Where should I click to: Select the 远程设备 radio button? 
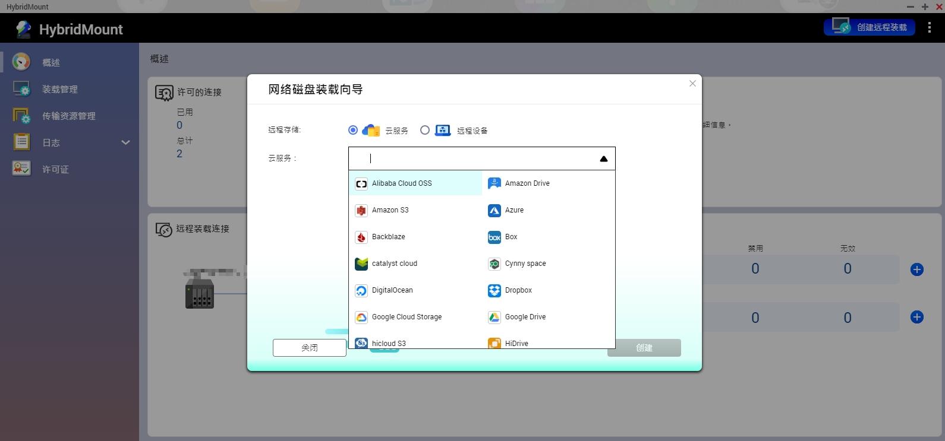[x=425, y=130]
